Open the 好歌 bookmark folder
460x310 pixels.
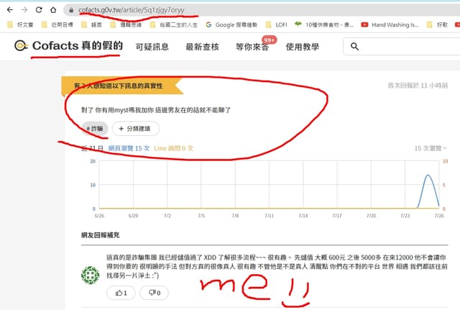[437, 24]
